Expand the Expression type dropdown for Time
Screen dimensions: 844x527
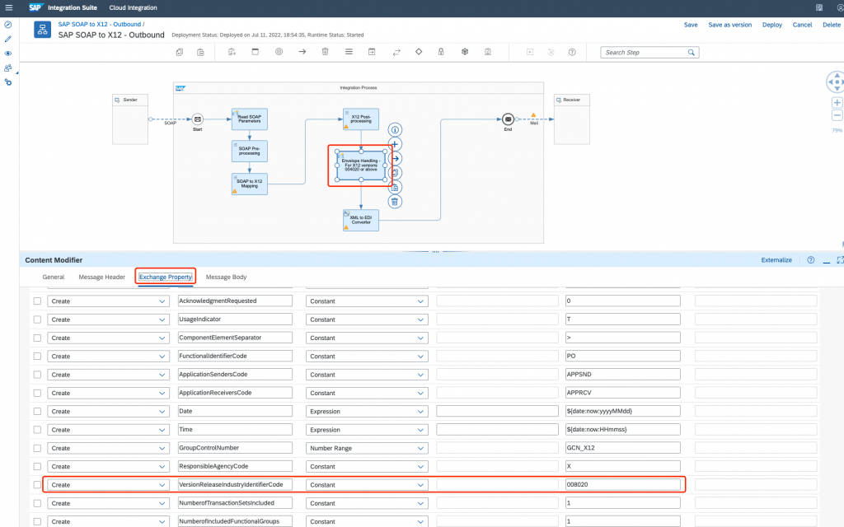point(367,430)
